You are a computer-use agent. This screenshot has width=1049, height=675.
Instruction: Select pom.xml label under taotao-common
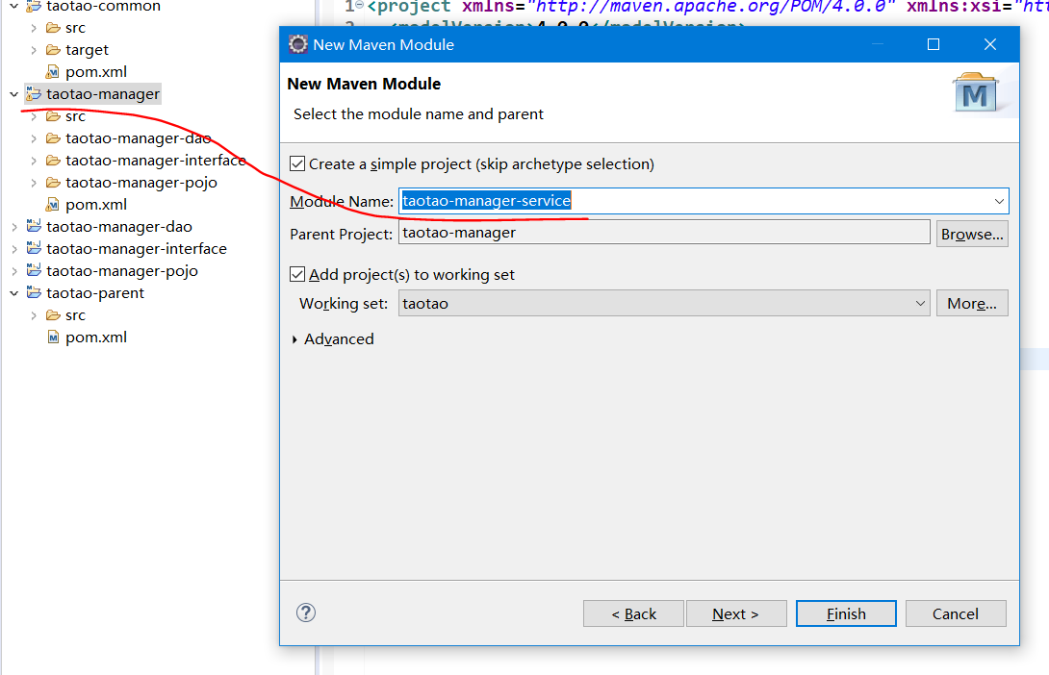coord(95,71)
